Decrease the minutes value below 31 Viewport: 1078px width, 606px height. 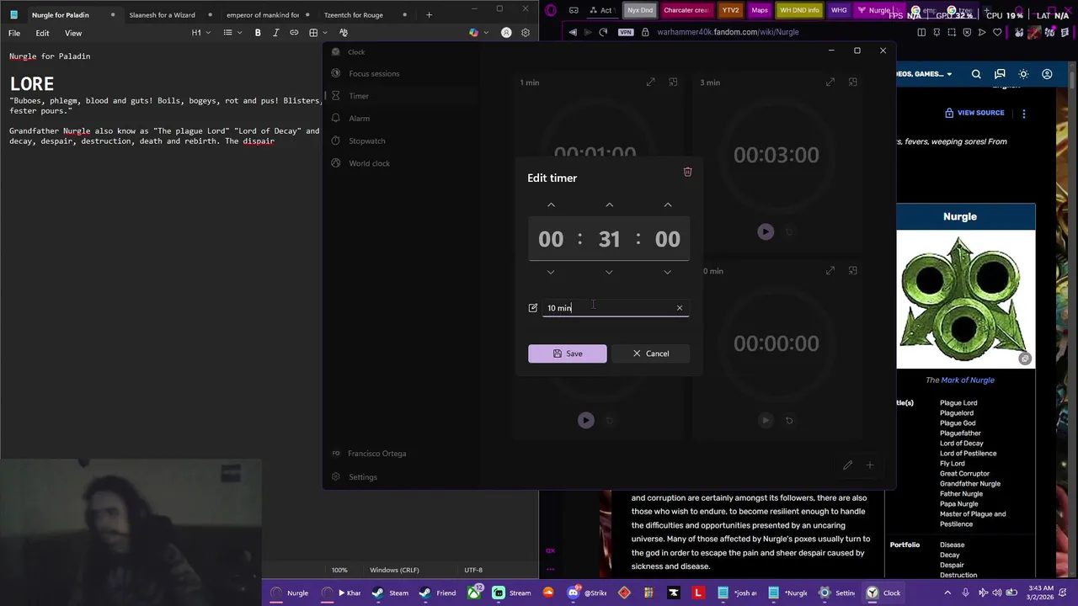[609, 272]
